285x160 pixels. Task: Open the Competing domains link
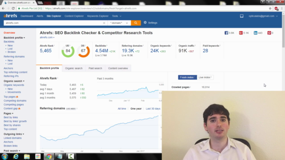coord(15,101)
